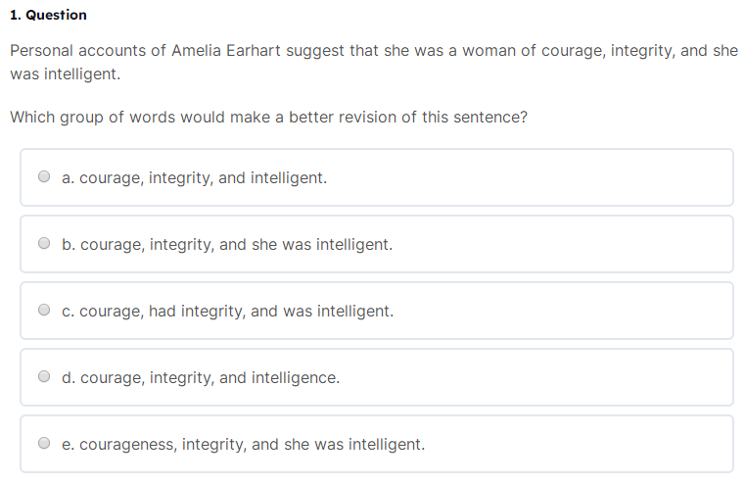The width and height of the screenshot is (745, 483).
Task: Click 'Personal accounts' at sentence start
Action: click(78, 50)
